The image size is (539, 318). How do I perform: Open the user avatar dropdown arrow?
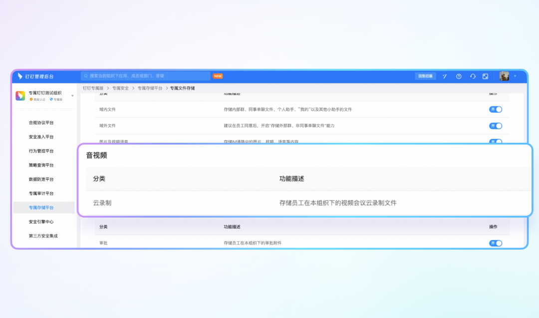[x=515, y=76]
